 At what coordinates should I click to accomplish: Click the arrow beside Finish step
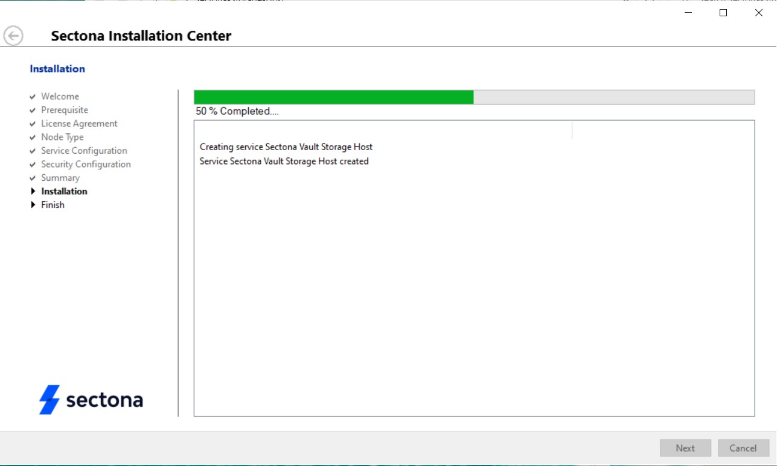tap(33, 205)
